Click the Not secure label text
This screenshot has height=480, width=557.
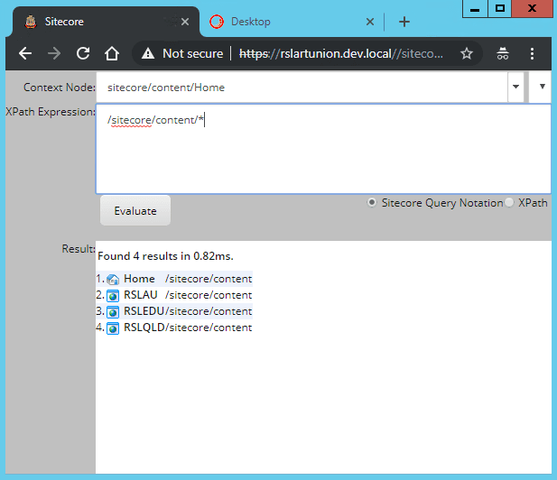click(193, 53)
